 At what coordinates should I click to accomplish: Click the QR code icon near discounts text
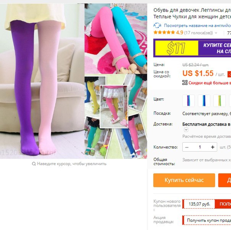(x=185, y=83)
